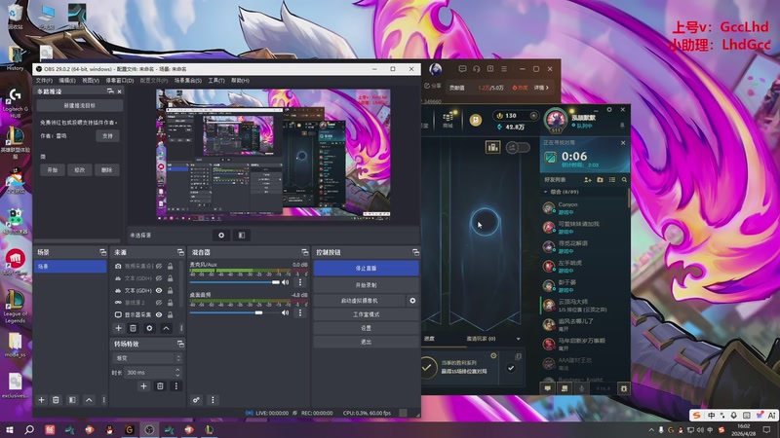Mute the 麦克风/Aux channel speaker icon
The height and width of the screenshot is (438, 780).
pos(285,282)
